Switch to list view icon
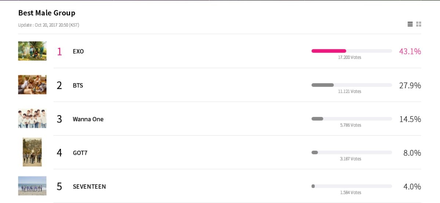Image resolution: width=440 pixels, height=203 pixels. tap(410, 24)
